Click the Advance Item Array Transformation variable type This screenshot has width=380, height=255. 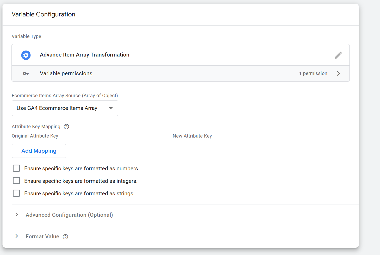84,55
